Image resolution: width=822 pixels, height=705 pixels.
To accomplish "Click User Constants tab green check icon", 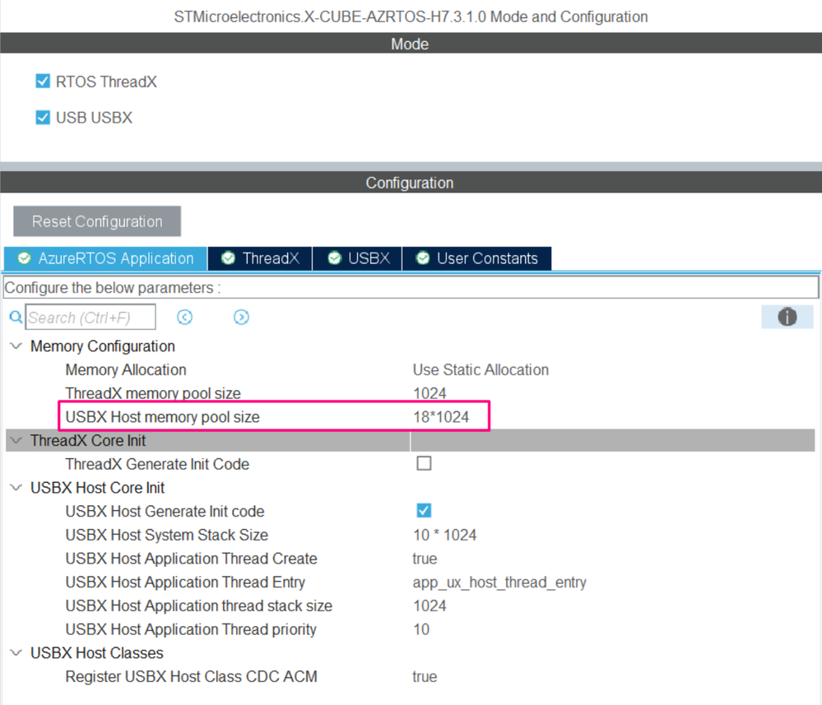I will [423, 257].
